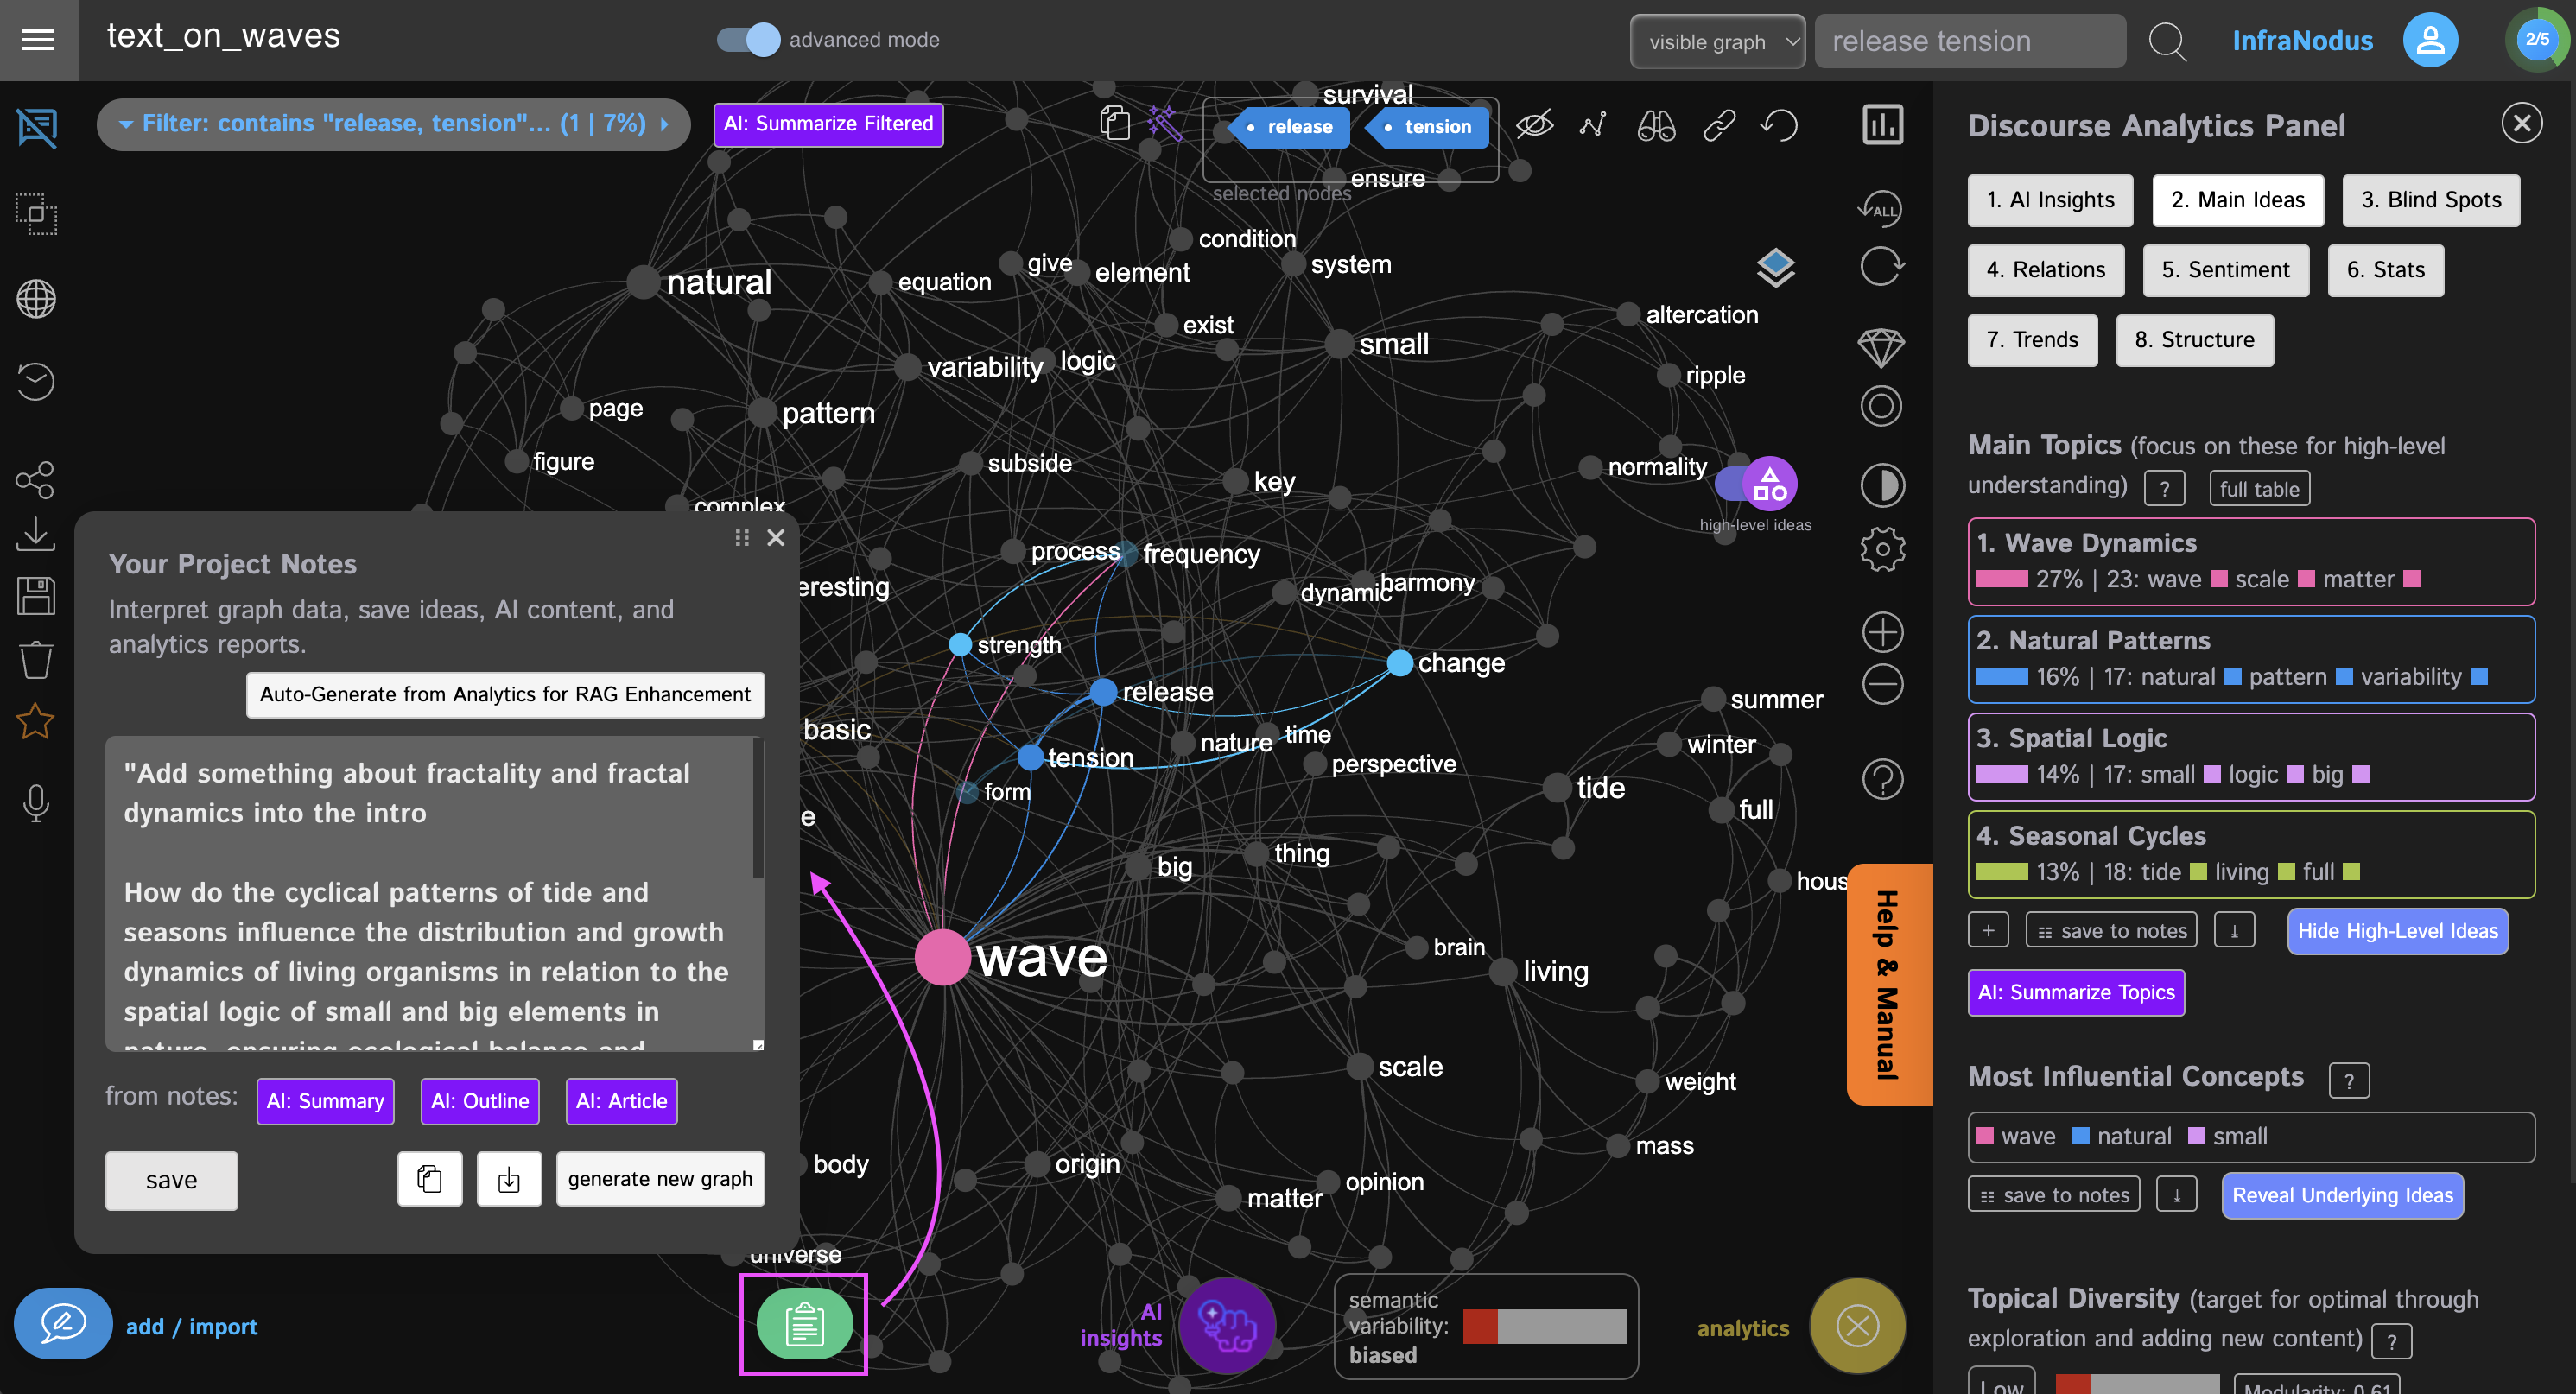Open the purple AI insights brain button

point(1227,1325)
